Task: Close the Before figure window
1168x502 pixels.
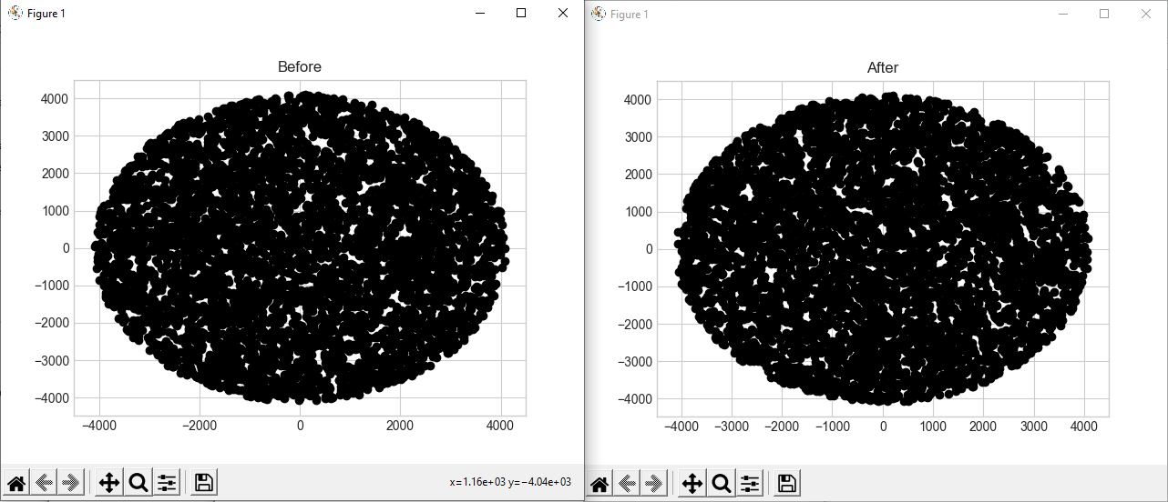Action: [563, 13]
